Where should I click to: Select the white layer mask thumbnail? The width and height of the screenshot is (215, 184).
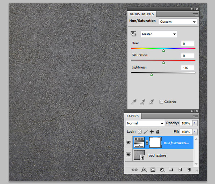155,143
